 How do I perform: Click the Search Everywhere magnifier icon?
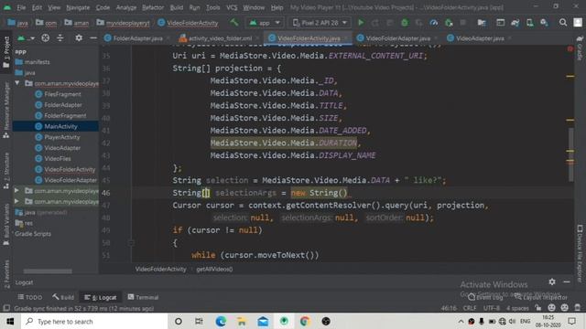(x=563, y=23)
